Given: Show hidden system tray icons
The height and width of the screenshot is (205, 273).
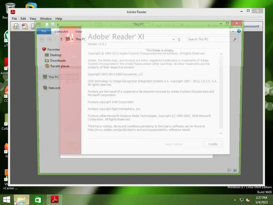Looking at the screenshot, I should tap(235, 200).
